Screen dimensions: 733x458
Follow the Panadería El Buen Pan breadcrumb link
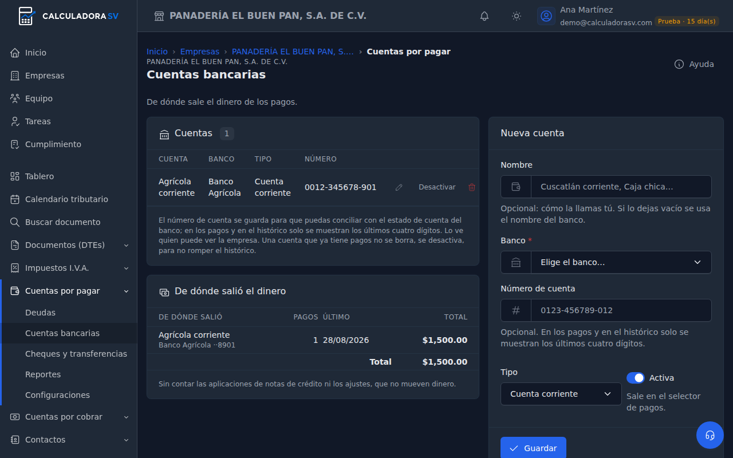pyautogui.click(x=293, y=52)
